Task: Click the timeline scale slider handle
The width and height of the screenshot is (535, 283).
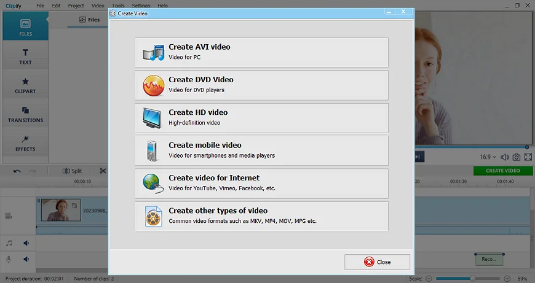Action: point(473,279)
